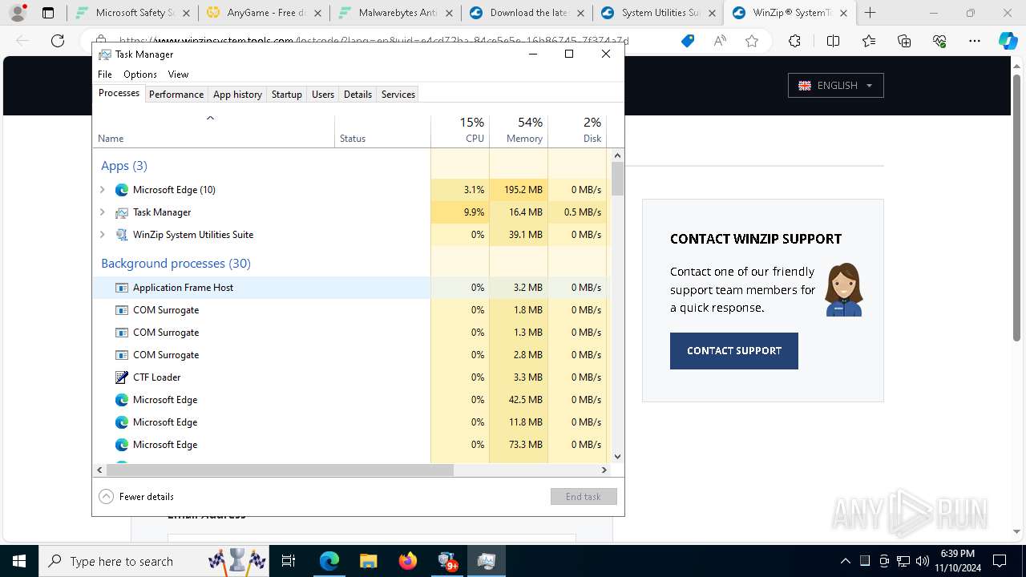Open Edge Collections icon
The width and height of the screenshot is (1026, 577).
(x=904, y=42)
